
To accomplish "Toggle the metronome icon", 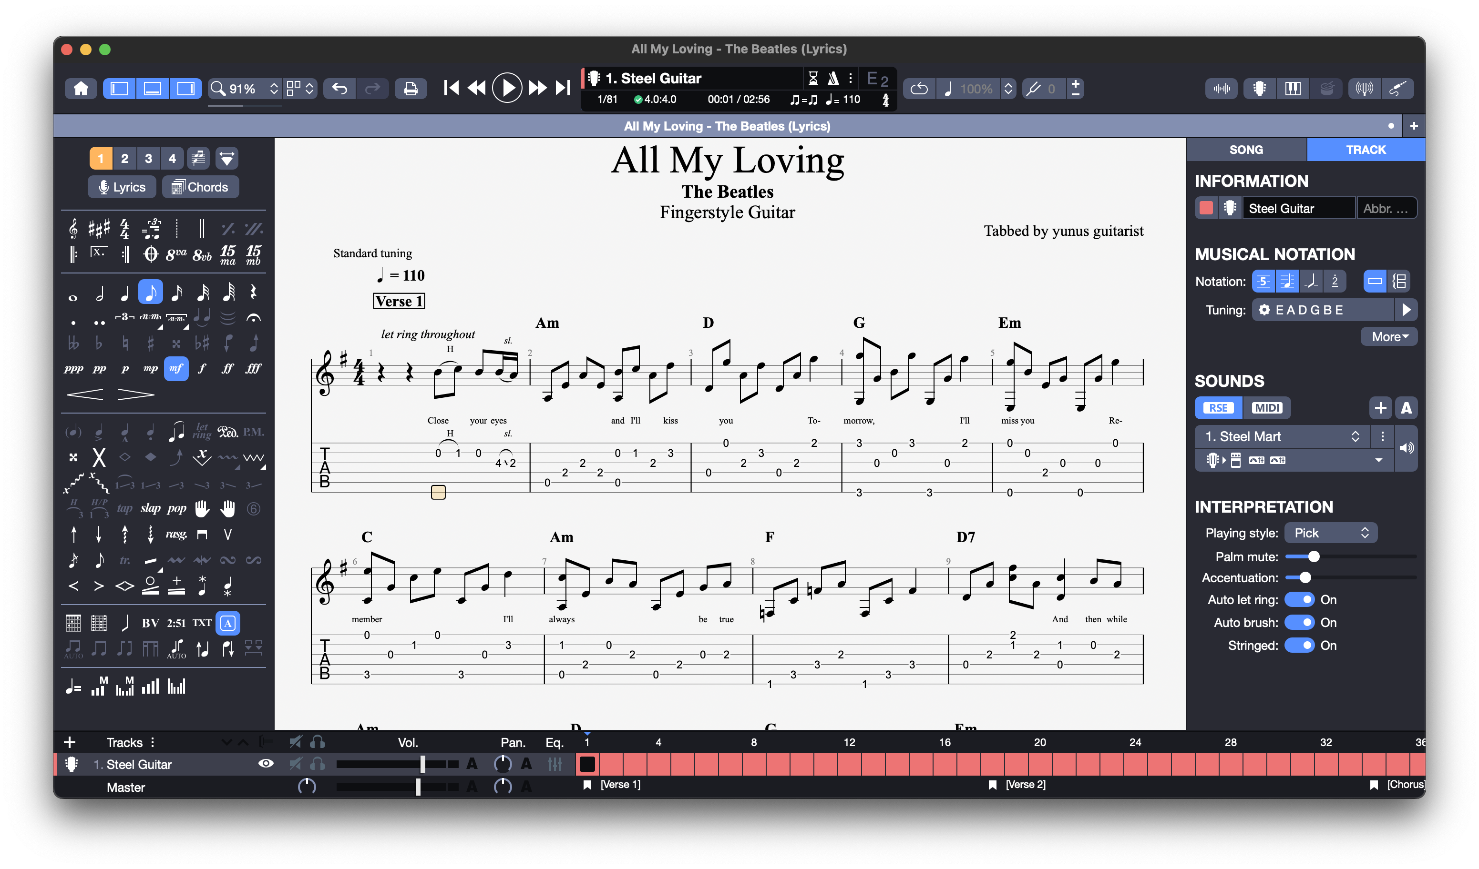I will [833, 78].
